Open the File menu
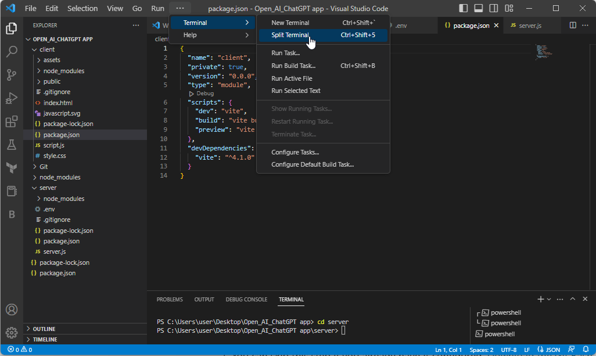 [30, 8]
